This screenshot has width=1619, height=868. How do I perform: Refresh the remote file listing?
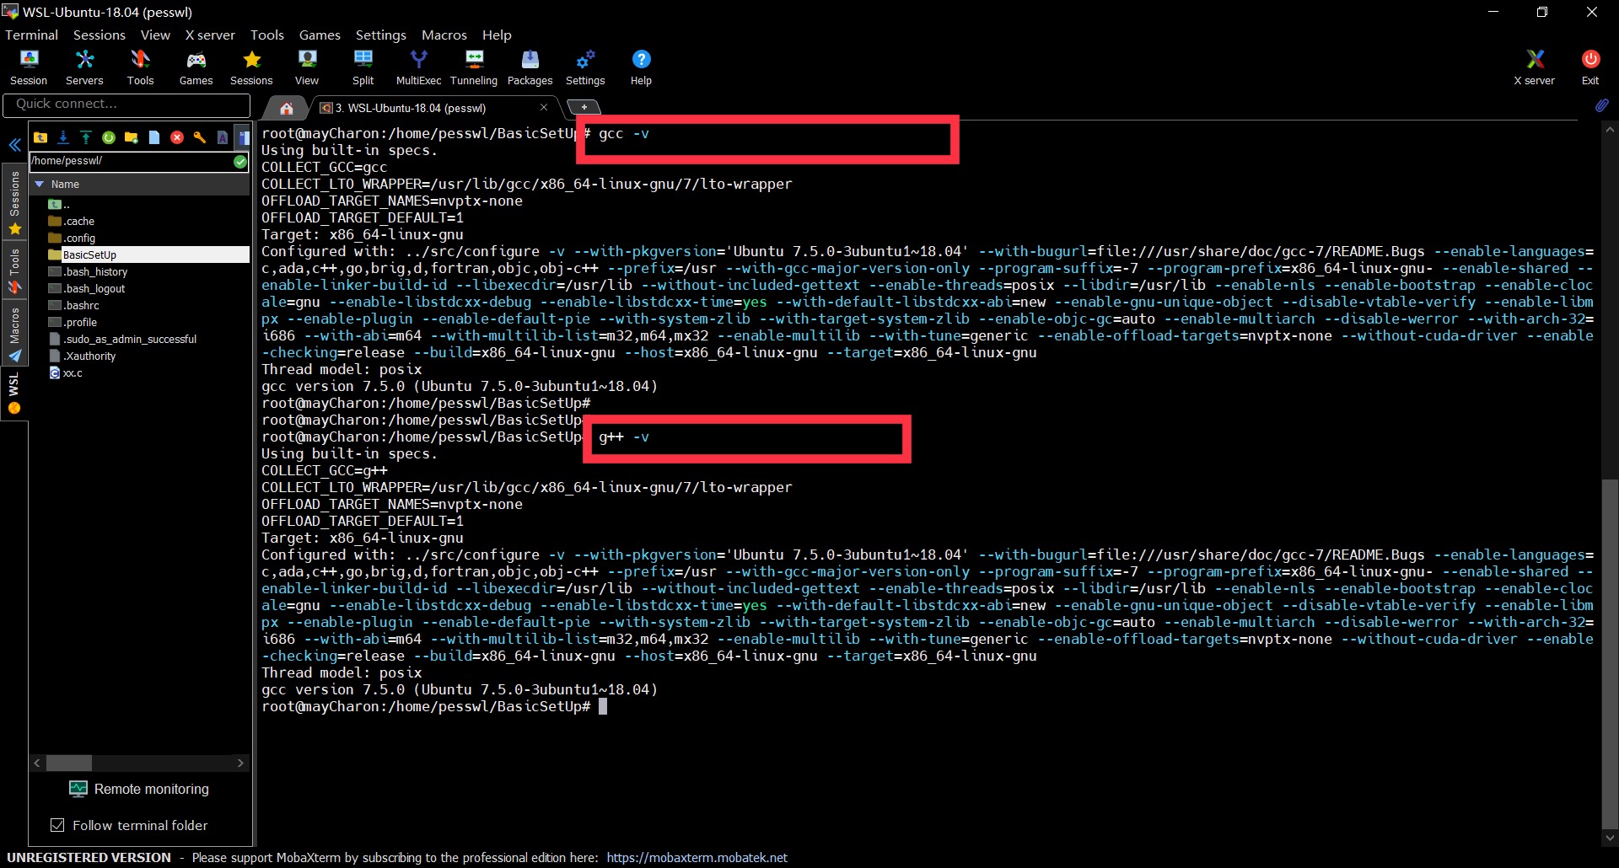[108, 137]
